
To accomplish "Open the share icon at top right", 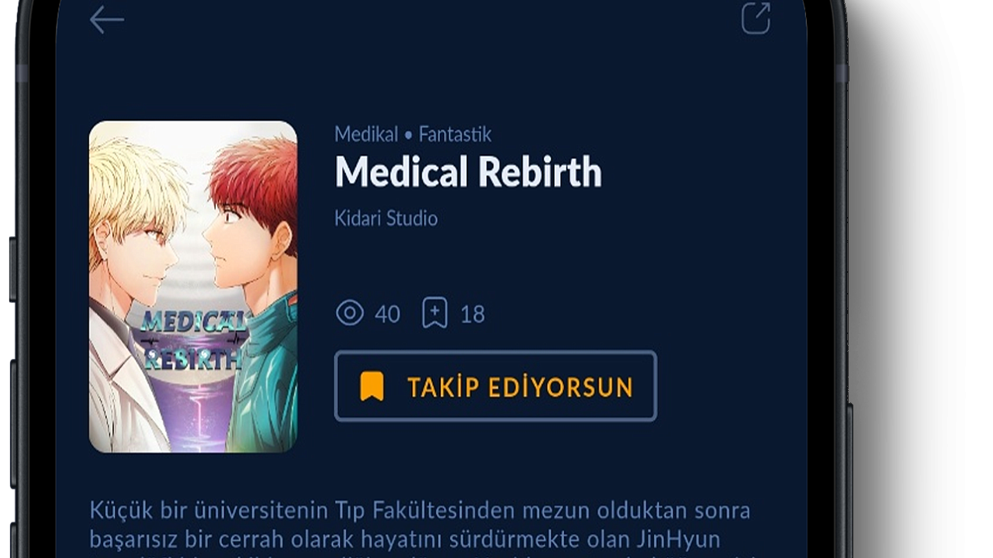I will coord(756,19).
